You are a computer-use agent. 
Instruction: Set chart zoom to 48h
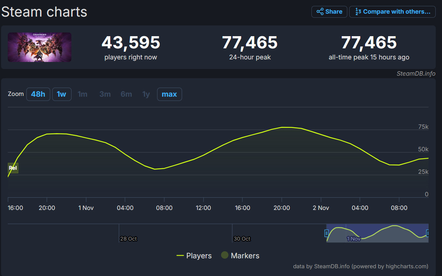tap(38, 94)
